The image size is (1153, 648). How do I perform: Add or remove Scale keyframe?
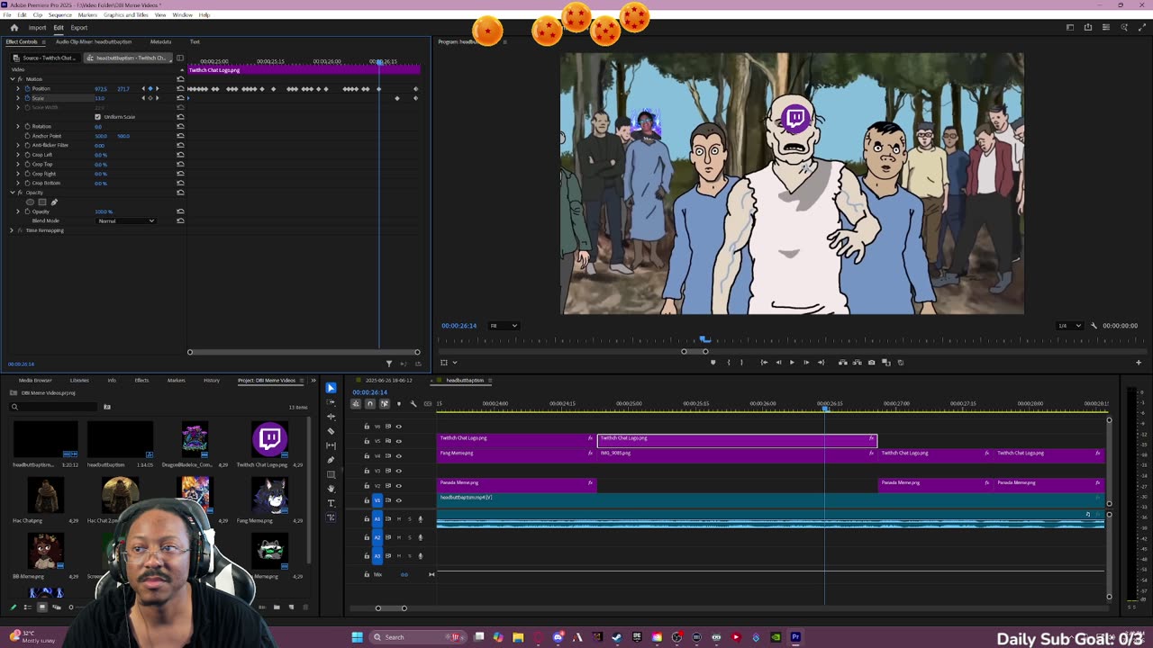pos(150,98)
